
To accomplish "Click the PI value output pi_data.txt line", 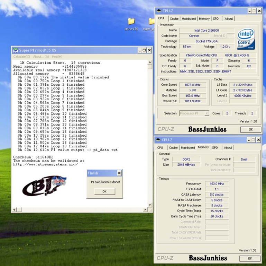I will [67, 150].
